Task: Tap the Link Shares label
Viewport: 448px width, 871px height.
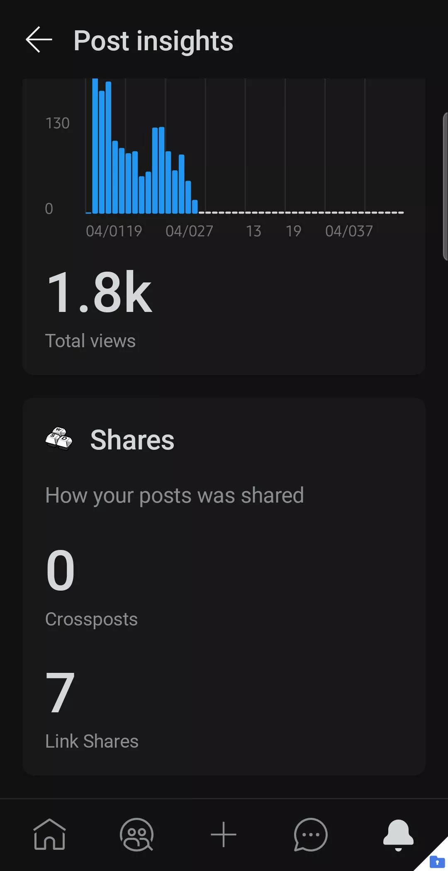Action: click(92, 741)
